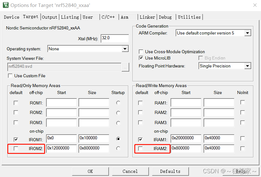The image size is (261, 177).
Task: Enable the IRAM2 default checkbox
Action: click(x=140, y=149)
